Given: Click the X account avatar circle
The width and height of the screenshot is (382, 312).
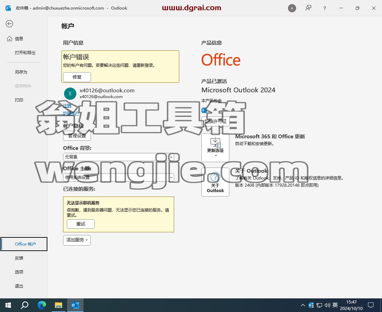Looking at the screenshot, I should point(70,94).
